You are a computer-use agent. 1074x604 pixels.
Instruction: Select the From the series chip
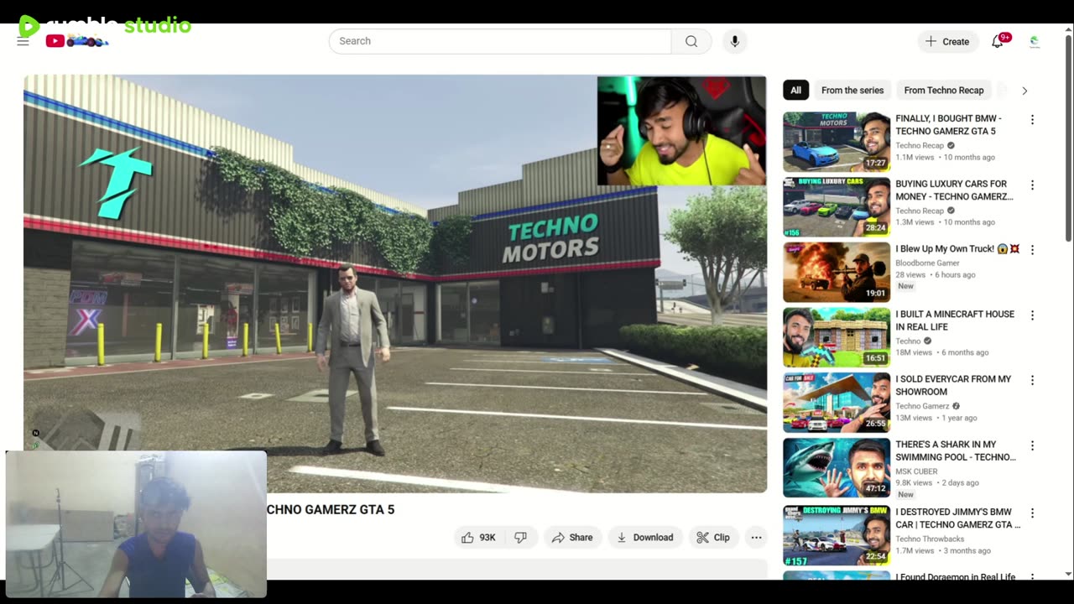852,90
